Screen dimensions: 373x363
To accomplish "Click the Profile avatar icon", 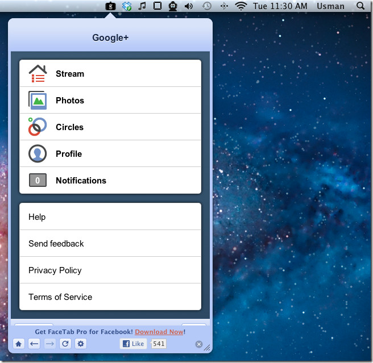I will tap(38, 153).
